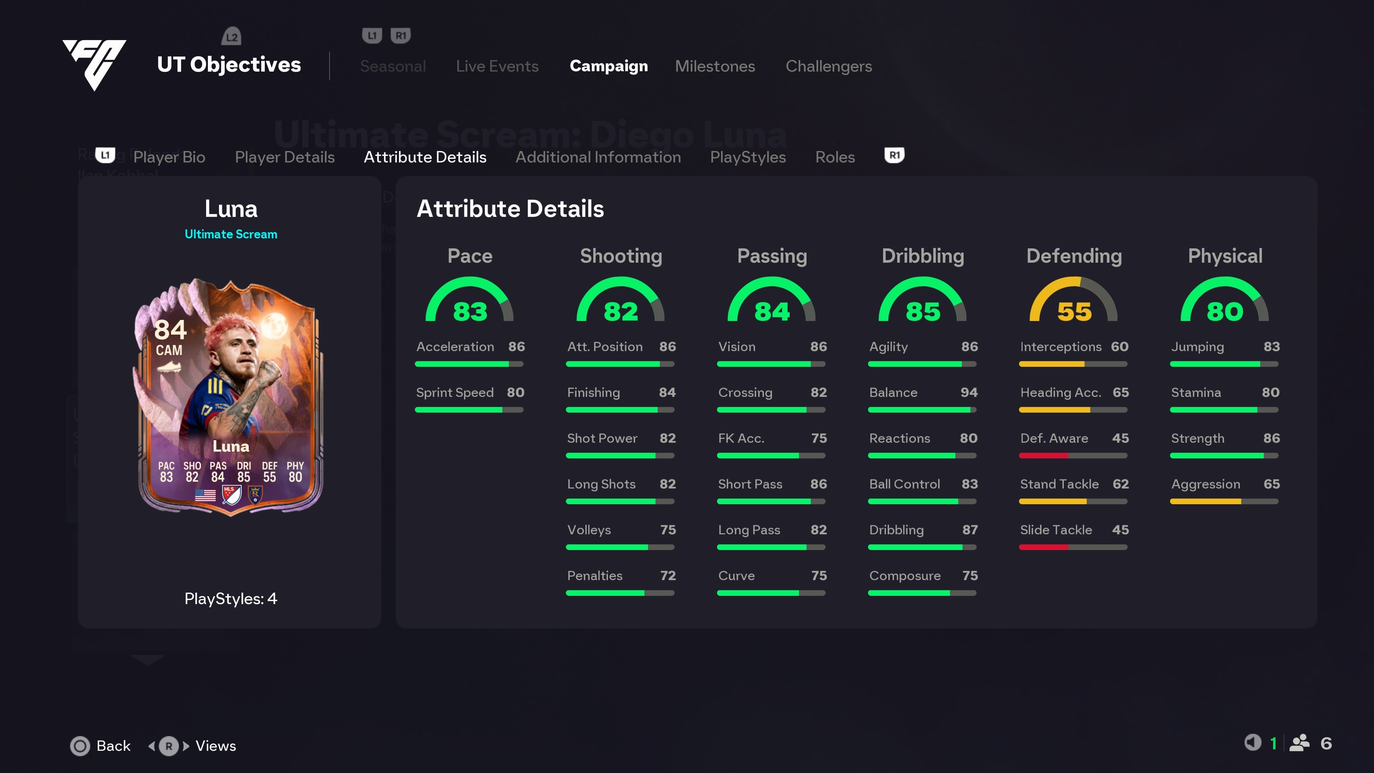Image resolution: width=1374 pixels, height=773 pixels.
Task: Click the Views label
Action: [x=215, y=746]
